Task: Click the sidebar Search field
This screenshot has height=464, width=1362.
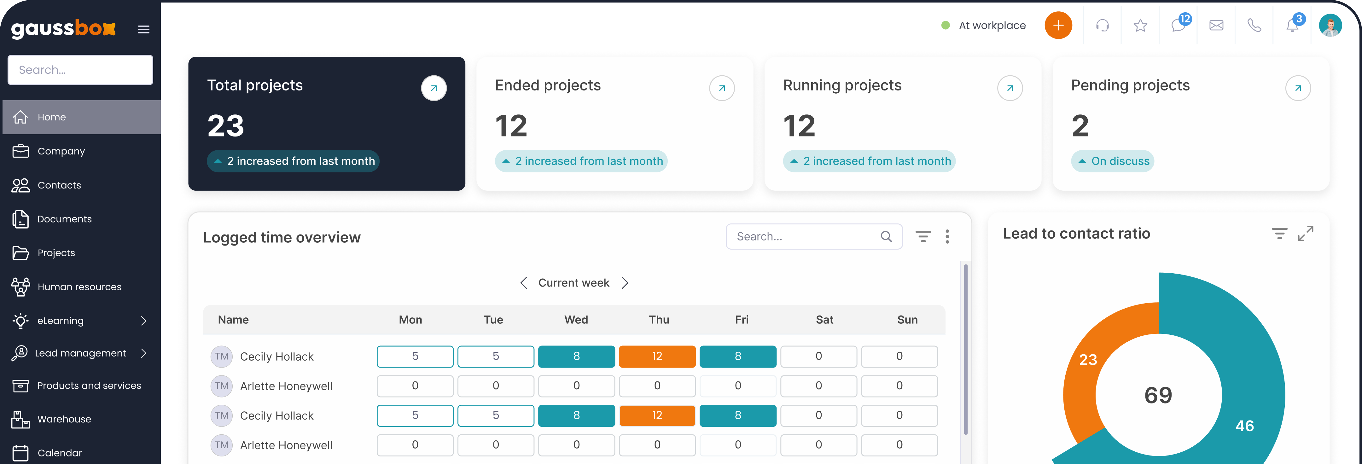Action: click(x=80, y=70)
